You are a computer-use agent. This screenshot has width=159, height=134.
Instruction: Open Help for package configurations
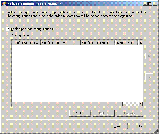click(142, 126)
